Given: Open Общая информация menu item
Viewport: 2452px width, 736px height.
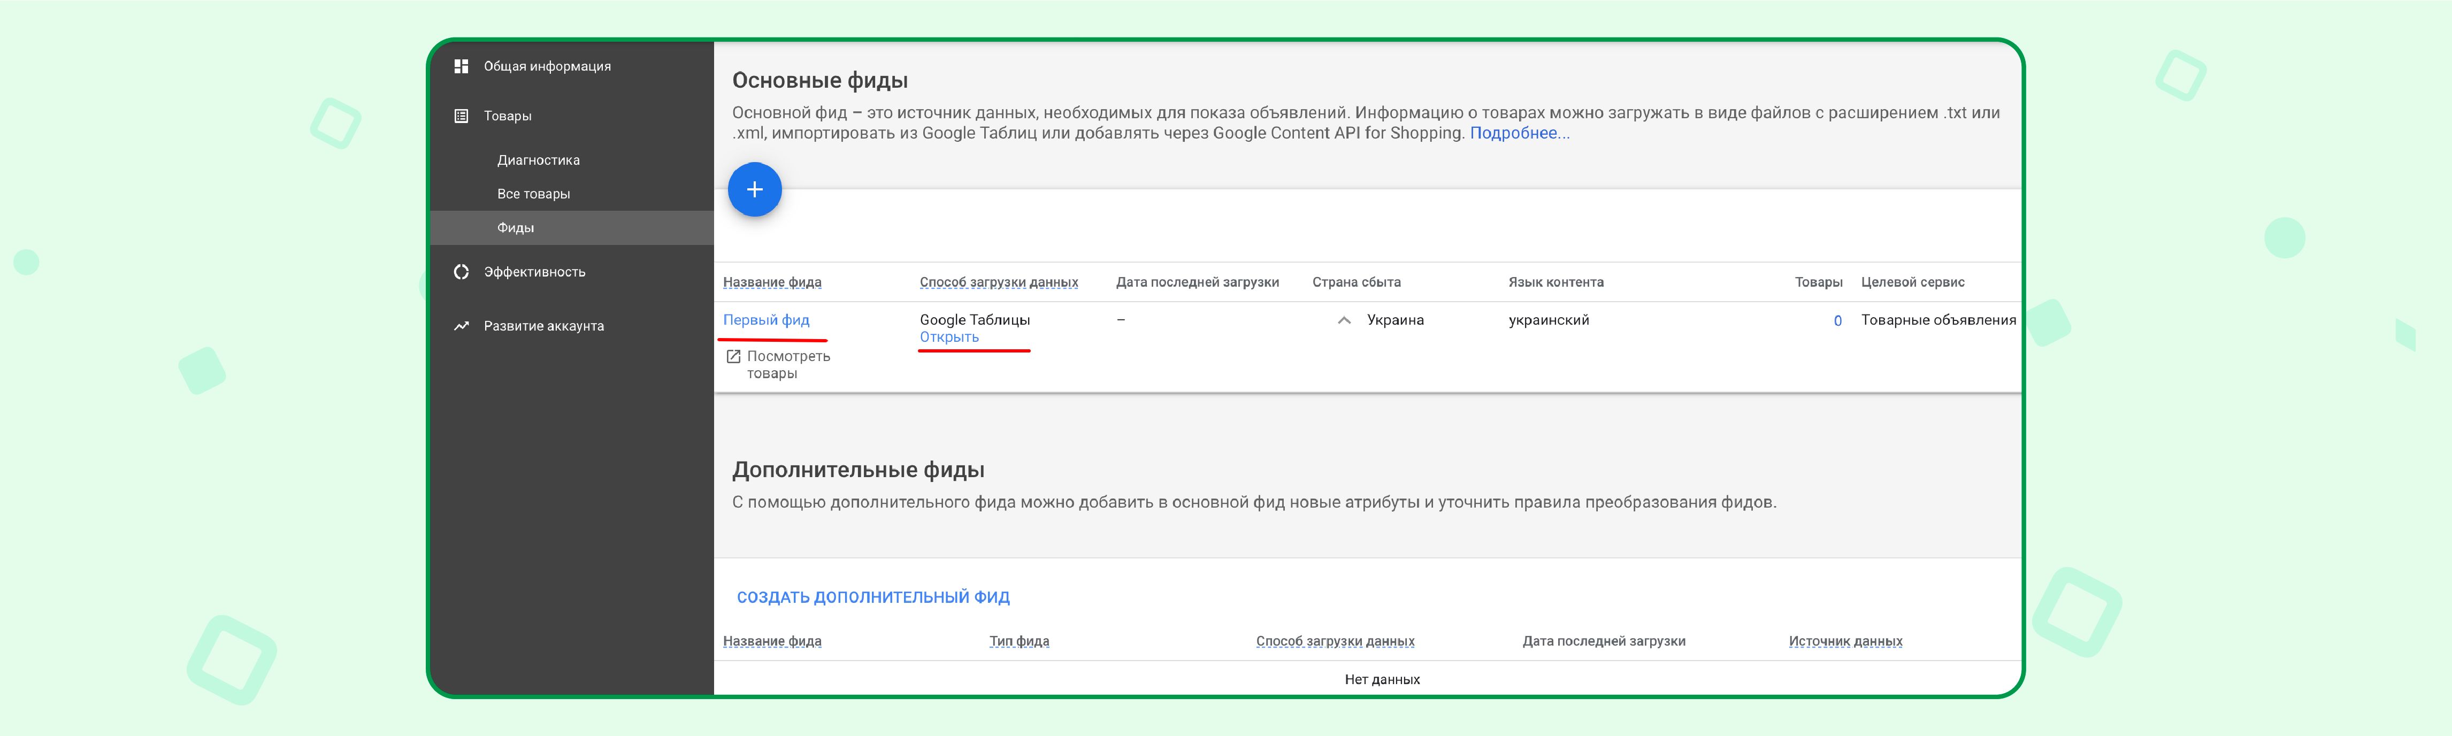Looking at the screenshot, I should click(x=546, y=67).
